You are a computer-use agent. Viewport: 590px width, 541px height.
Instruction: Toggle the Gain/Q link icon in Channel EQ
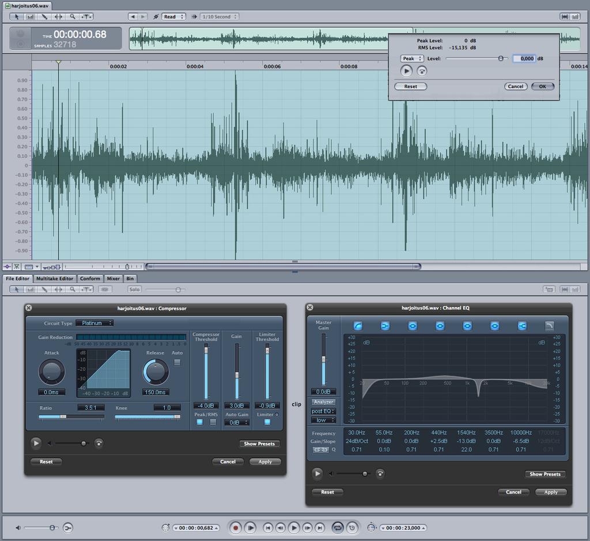coord(320,449)
